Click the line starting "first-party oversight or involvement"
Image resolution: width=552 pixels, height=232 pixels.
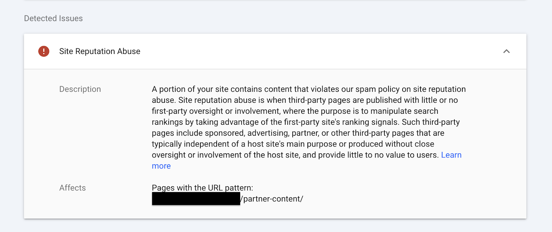pyautogui.click(x=295, y=111)
